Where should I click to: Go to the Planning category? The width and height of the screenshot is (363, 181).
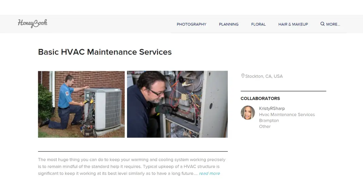[229, 24]
